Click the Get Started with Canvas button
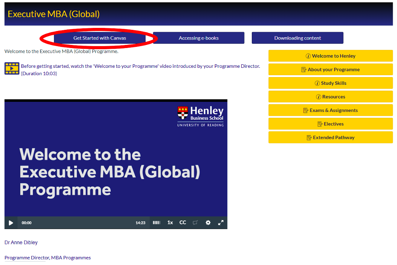 (99, 38)
